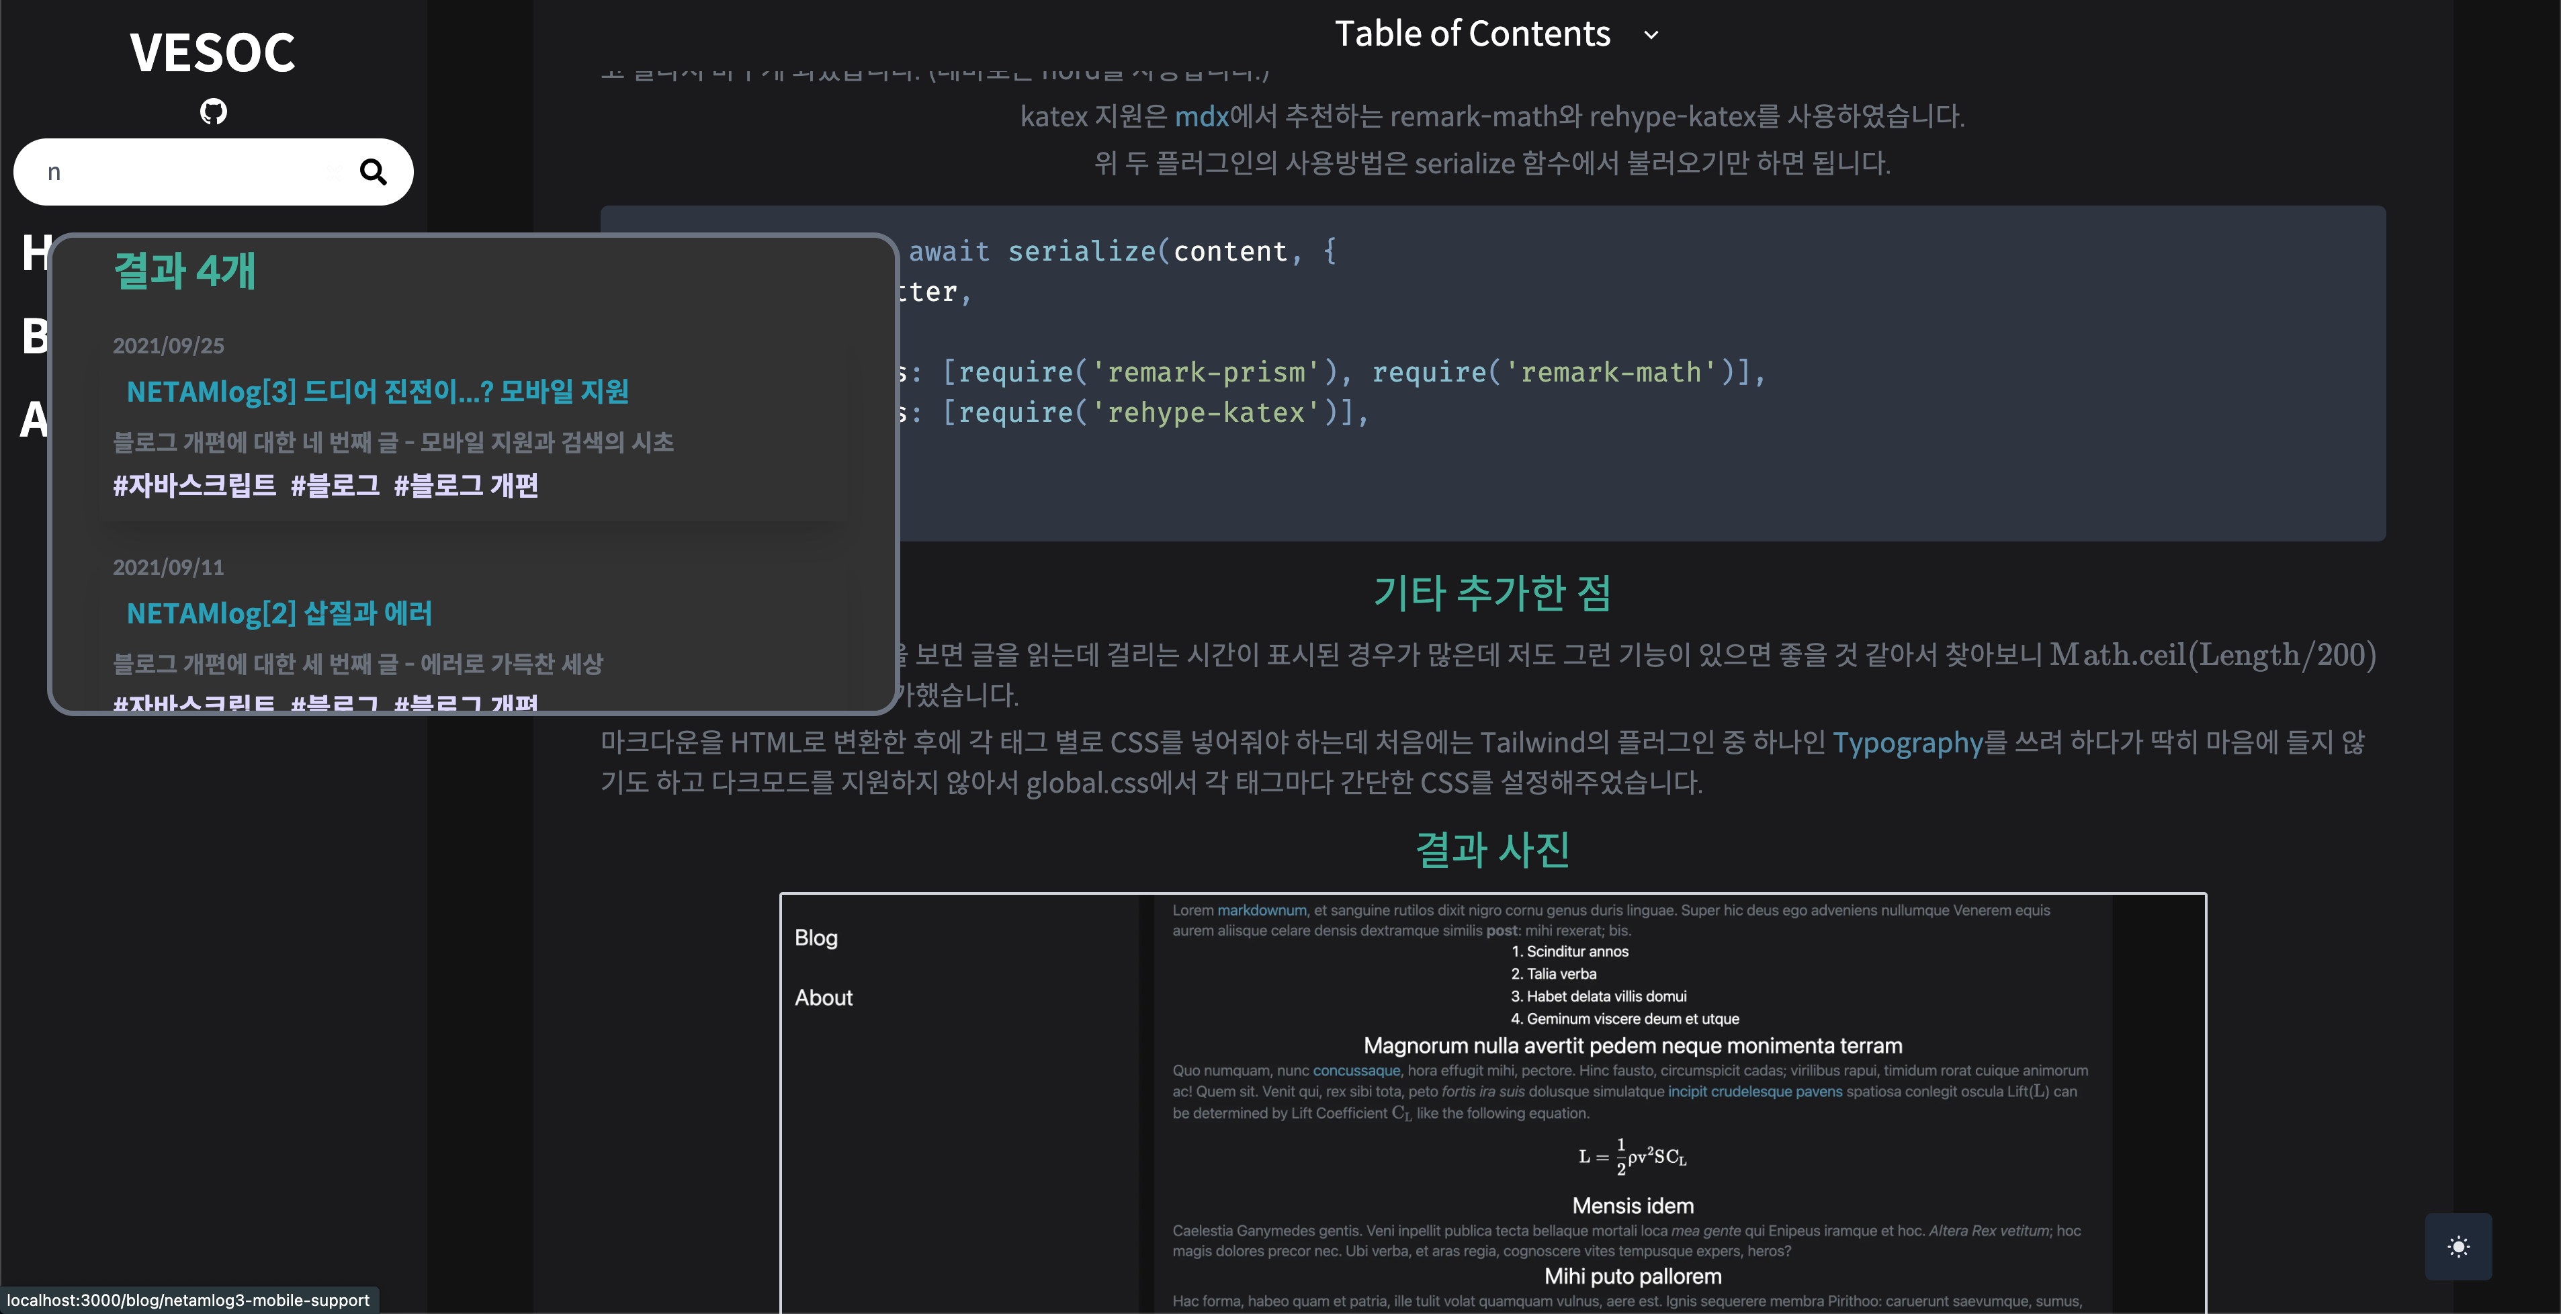Click the 2021/09/25 result date
This screenshot has height=1314, width=2561.
[168, 346]
